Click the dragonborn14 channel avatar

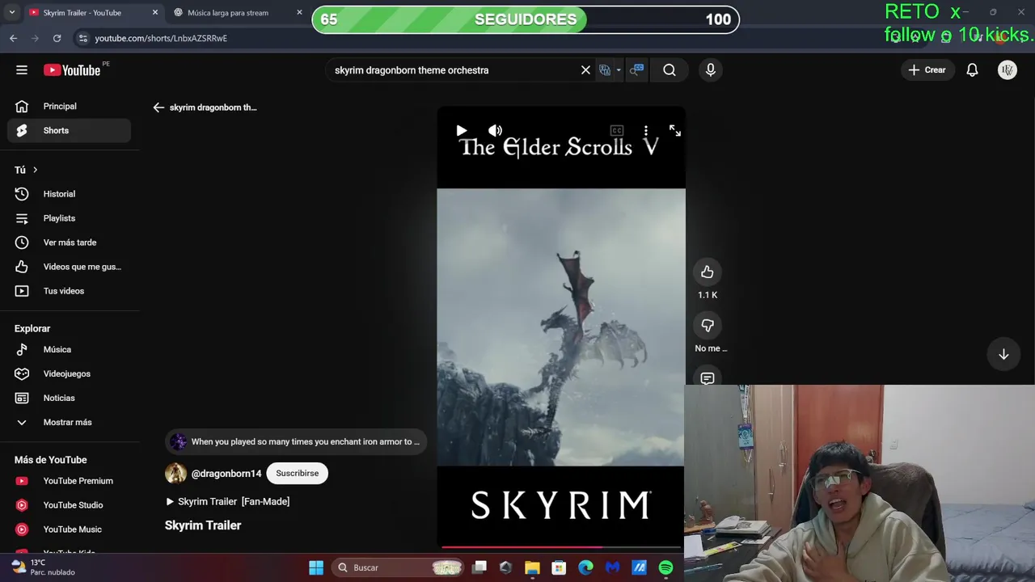coord(175,474)
